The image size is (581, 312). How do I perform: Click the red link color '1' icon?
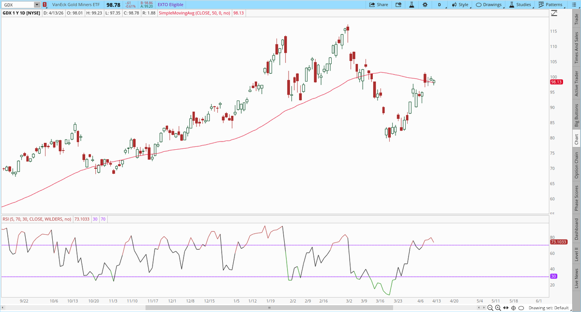[45, 4]
